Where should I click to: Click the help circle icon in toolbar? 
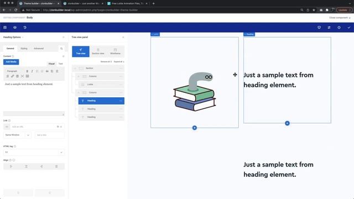click(x=339, y=27)
